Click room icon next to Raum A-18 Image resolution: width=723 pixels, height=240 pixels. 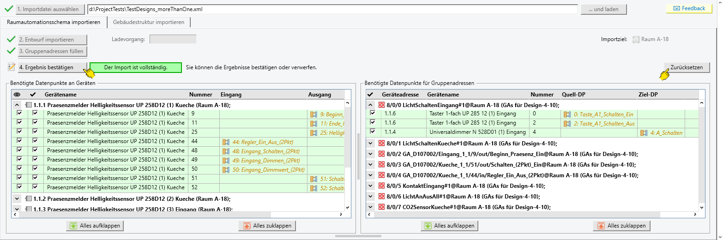[636, 39]
